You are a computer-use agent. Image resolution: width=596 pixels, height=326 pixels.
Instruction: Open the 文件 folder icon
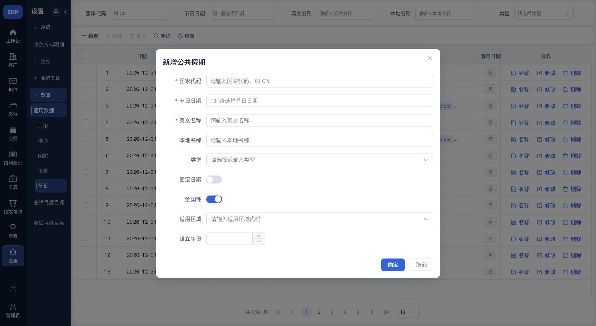click(13, 106)
